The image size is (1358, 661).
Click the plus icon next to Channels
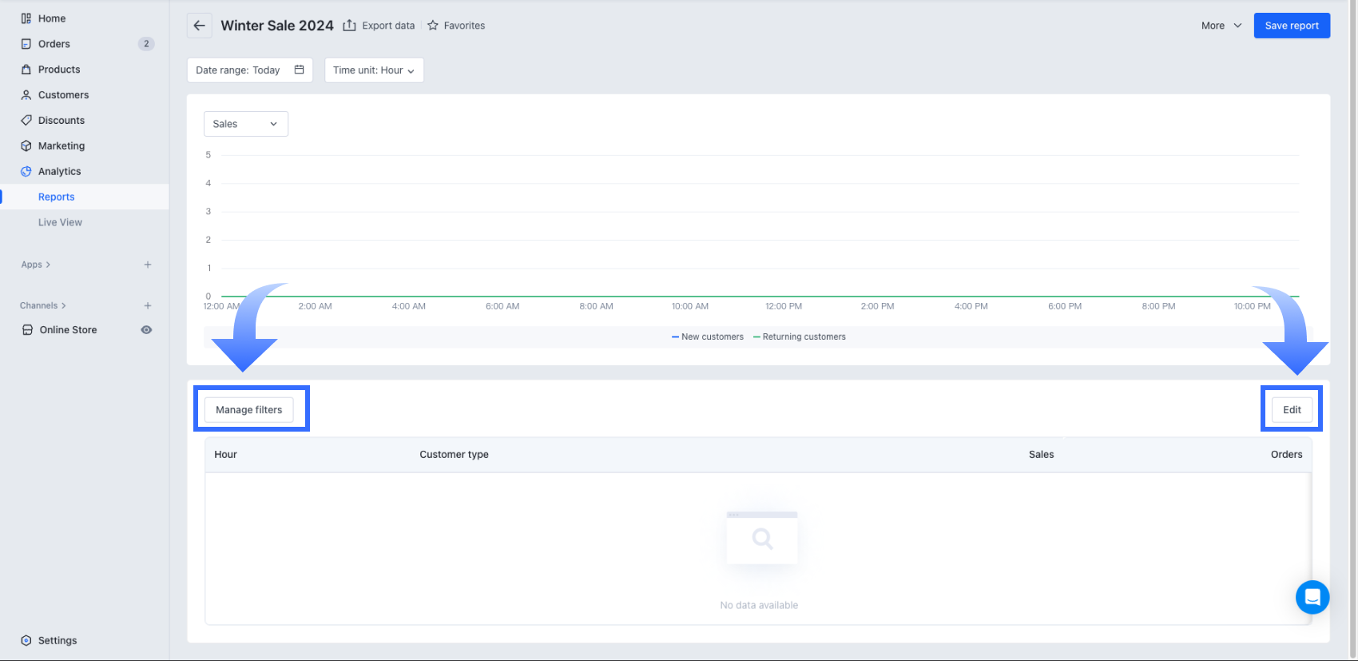pos(148,305)
